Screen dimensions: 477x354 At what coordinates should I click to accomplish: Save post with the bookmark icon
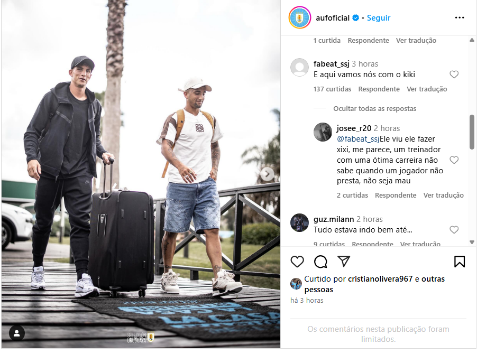pyautogui.click(x=460, y=262)
